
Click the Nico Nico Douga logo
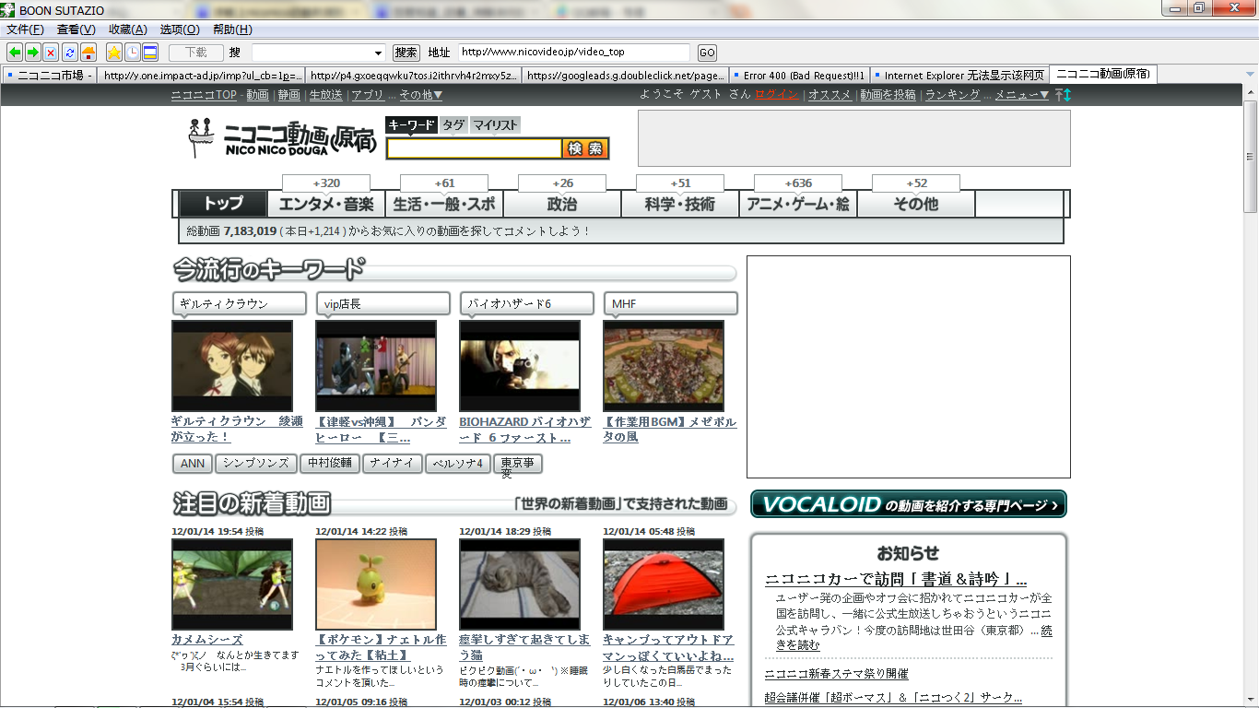tap(283, 136)
